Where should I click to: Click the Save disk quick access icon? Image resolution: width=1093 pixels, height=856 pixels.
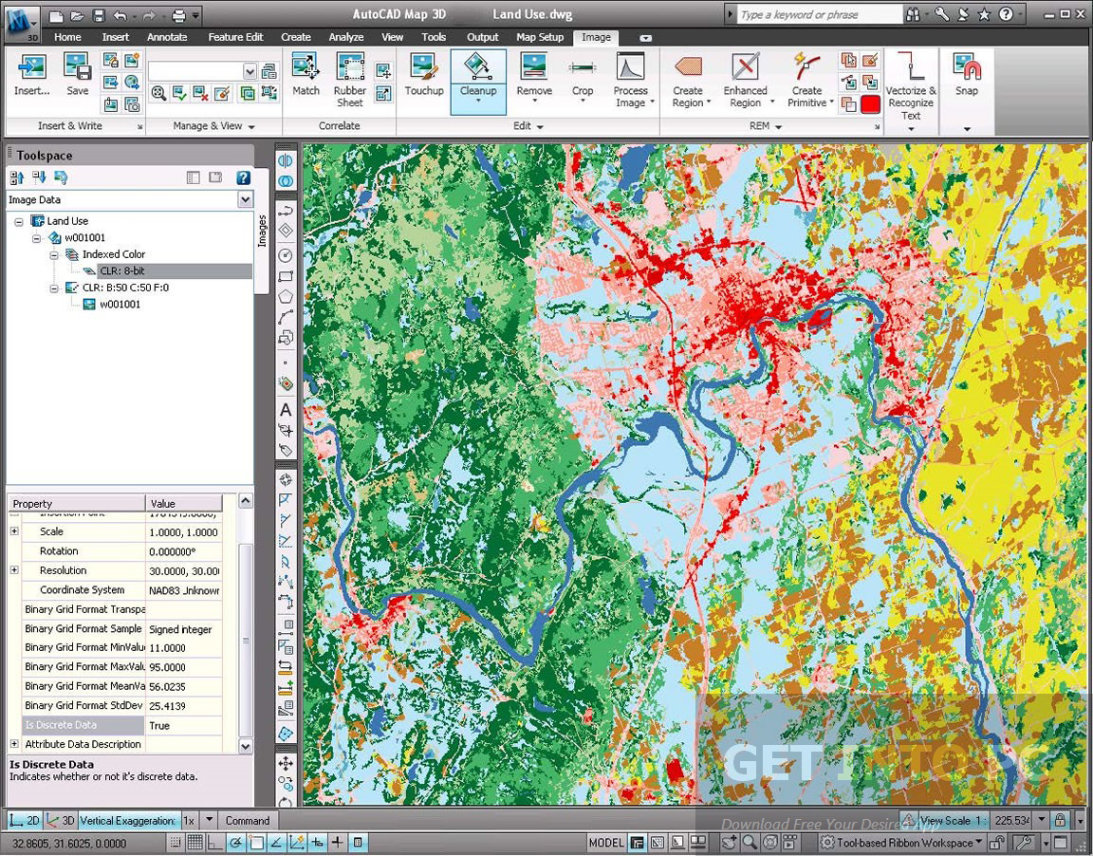tap(99, 14)
